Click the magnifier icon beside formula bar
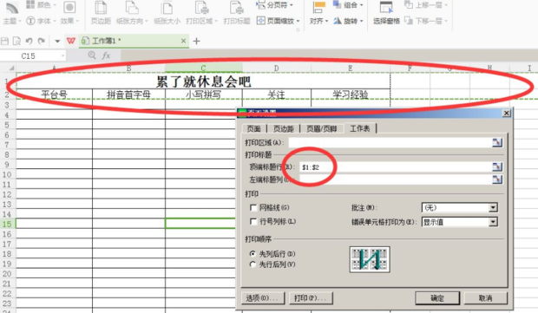The width and height of the screenshot is (538, 313). click(x=92, y=55)
